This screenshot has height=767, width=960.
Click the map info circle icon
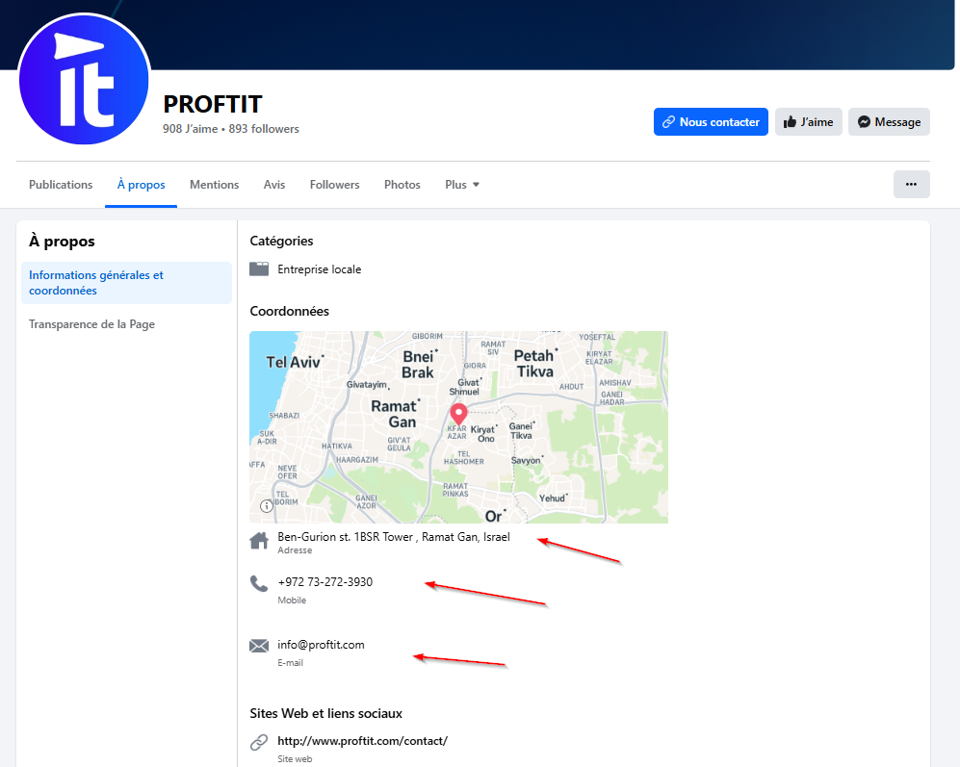pos(267,505)
